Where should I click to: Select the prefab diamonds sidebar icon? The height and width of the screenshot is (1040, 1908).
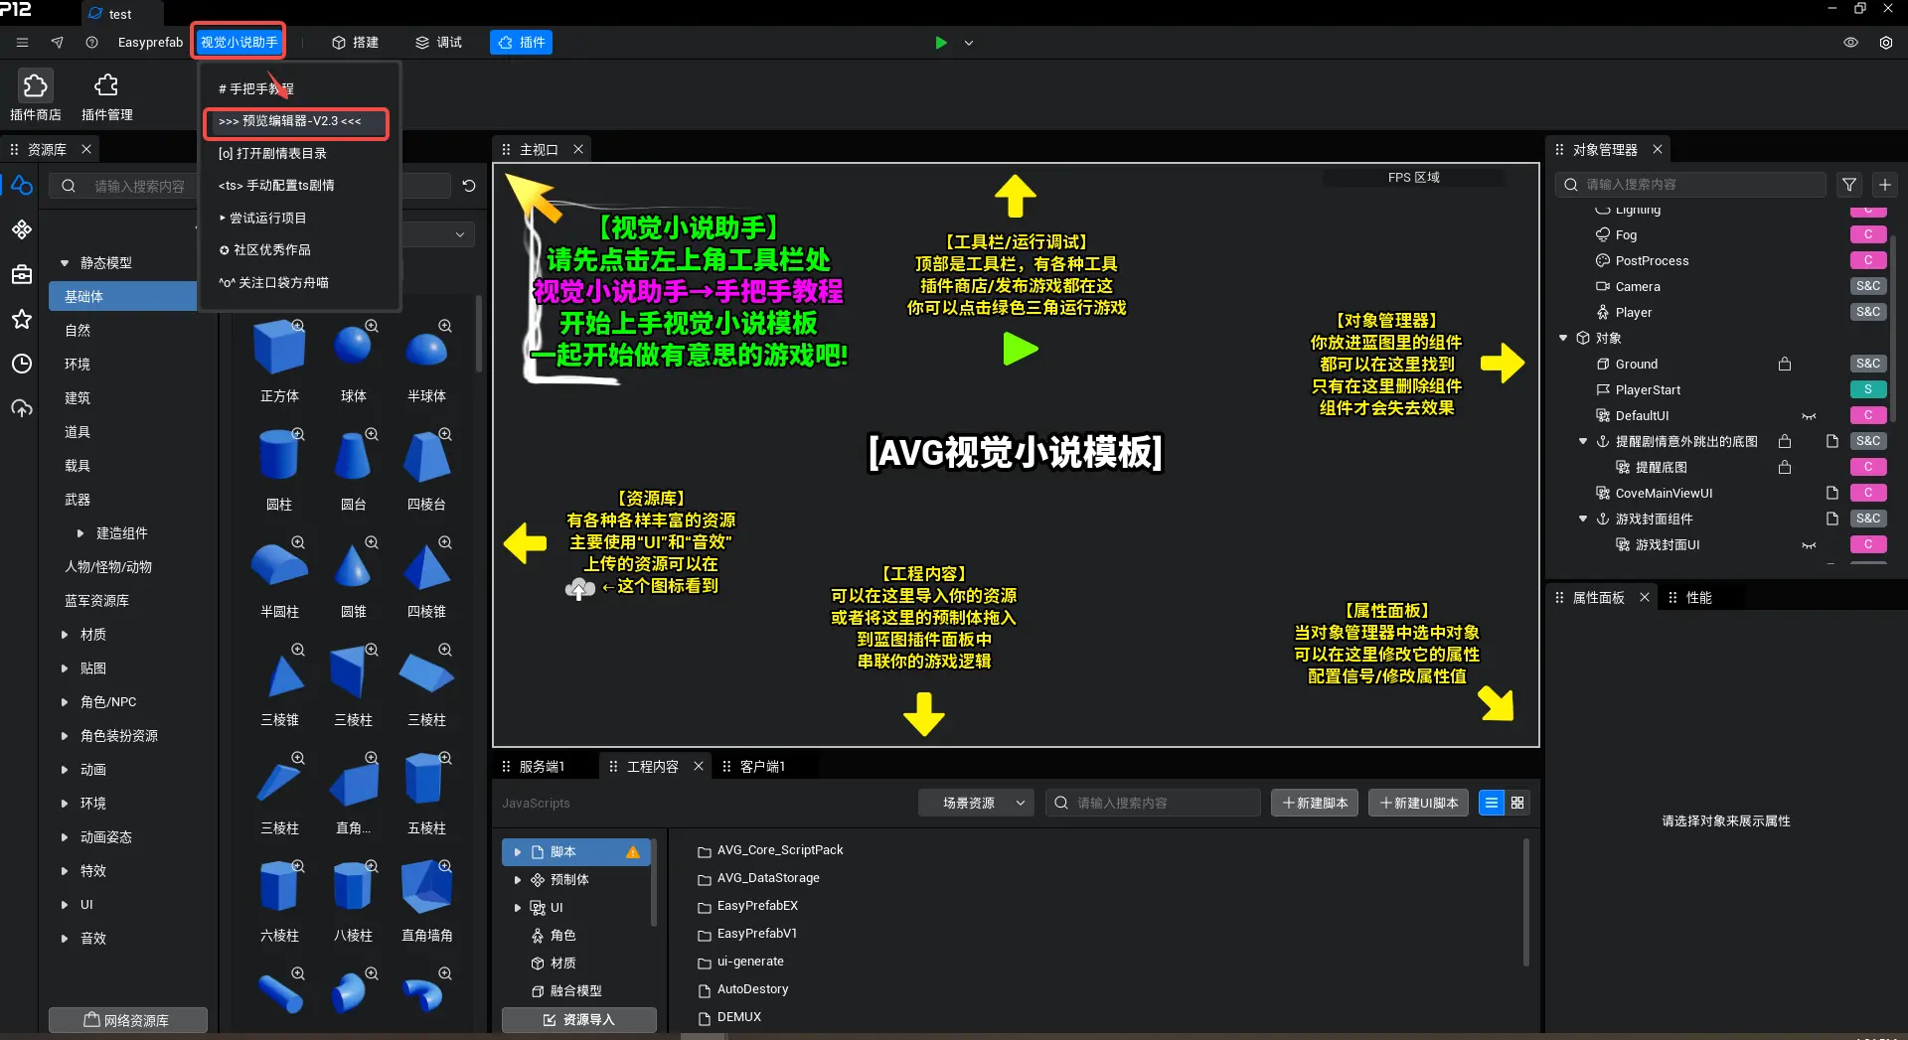[22, 229]
